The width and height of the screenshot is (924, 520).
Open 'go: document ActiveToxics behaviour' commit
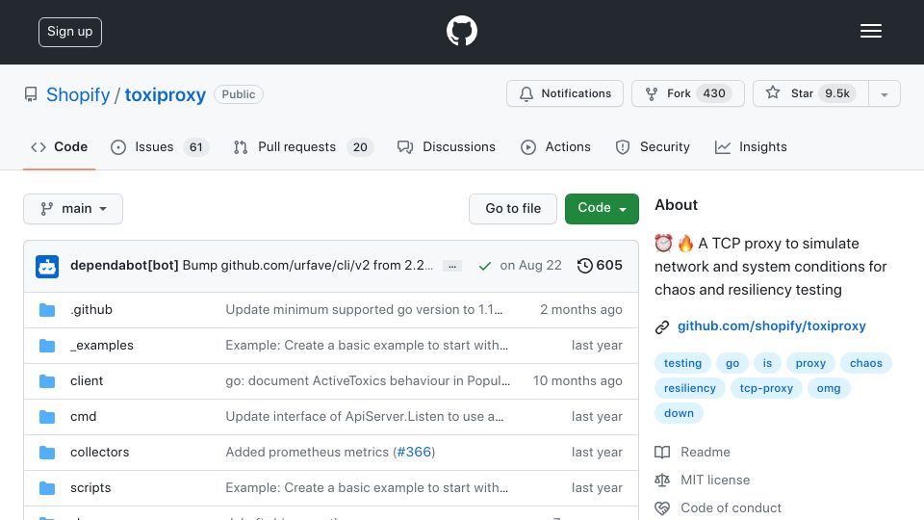(x=368, y=381)
